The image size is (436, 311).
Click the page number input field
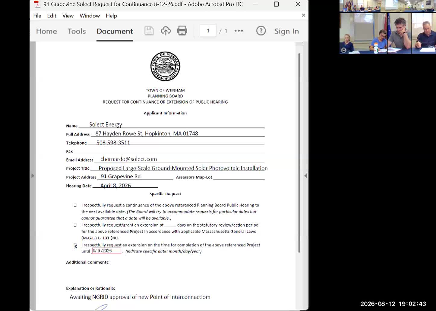[208, 31]
